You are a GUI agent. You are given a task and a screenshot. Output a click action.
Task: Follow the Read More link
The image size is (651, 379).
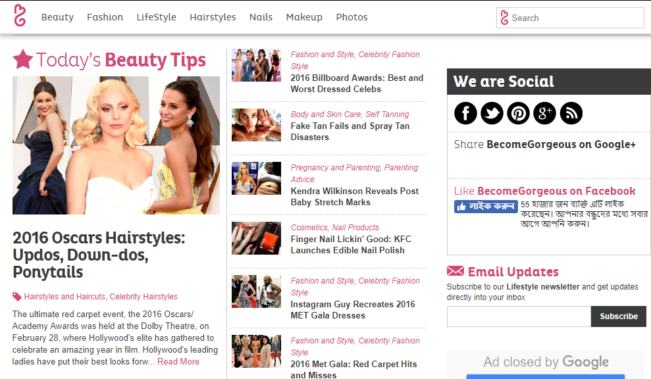coord(178,361)
